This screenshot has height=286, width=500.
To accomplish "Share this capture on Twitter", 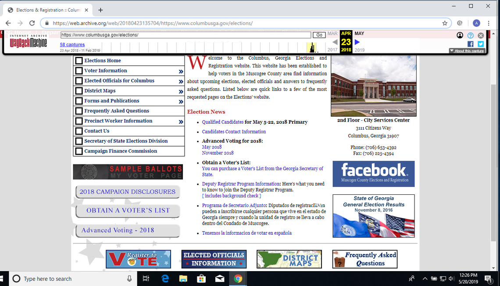I will pos(481,44).
